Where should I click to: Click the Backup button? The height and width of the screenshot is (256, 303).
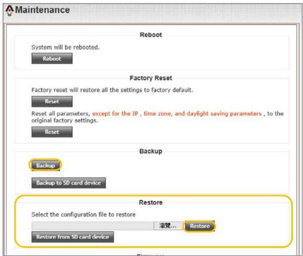point(45,165)
